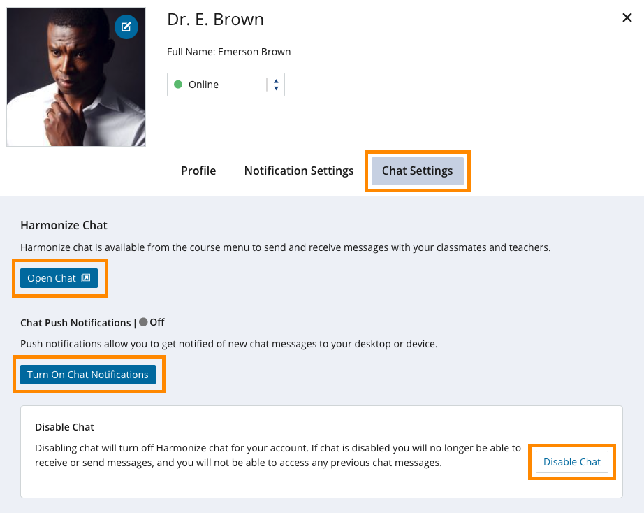Image resolution: width=644 pixels, height=513 pixels.
Task: Click the X icon to close the profile panel
Action: point(627,17)
